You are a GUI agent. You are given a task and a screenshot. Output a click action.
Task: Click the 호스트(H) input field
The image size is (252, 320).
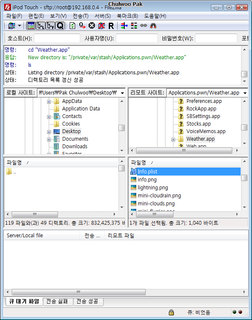coord(57,38)
